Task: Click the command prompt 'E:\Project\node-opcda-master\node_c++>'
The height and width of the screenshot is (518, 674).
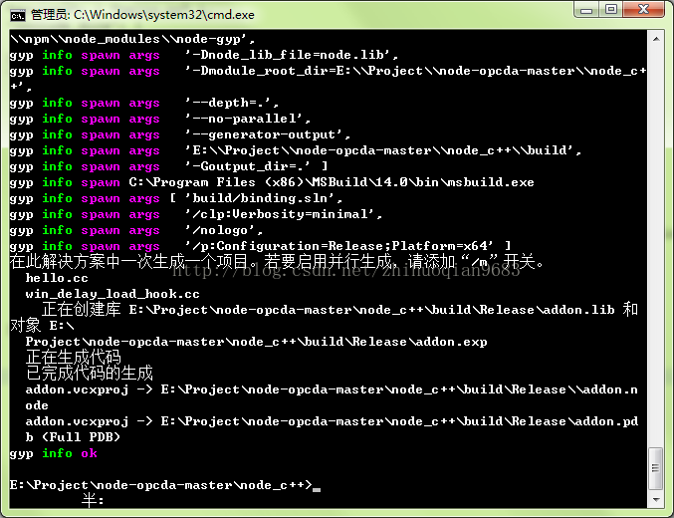Action: pyautogui.click(x=160, y=485)
